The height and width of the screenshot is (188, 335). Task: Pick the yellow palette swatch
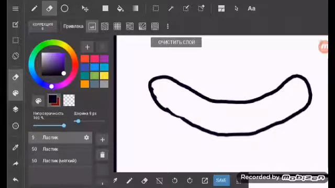click(x=104, y=76)
